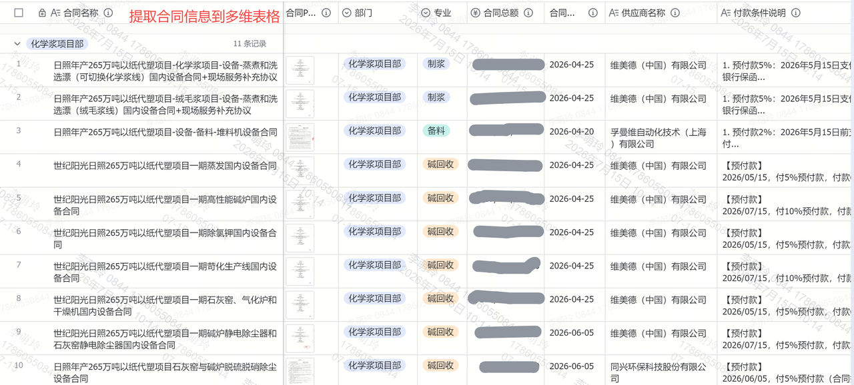This screenshot has width=854, height=385.
Task: Open contract thumbnail for 苛化生产线 contract row
Action: point(300,271)
